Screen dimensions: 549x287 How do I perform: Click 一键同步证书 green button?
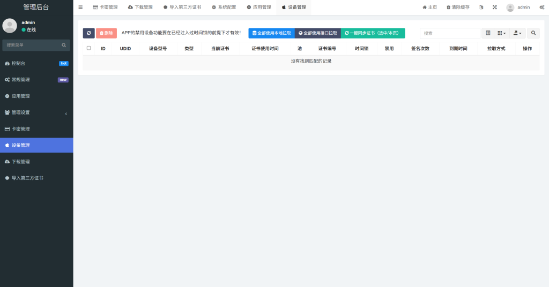(x=373, y=33)
